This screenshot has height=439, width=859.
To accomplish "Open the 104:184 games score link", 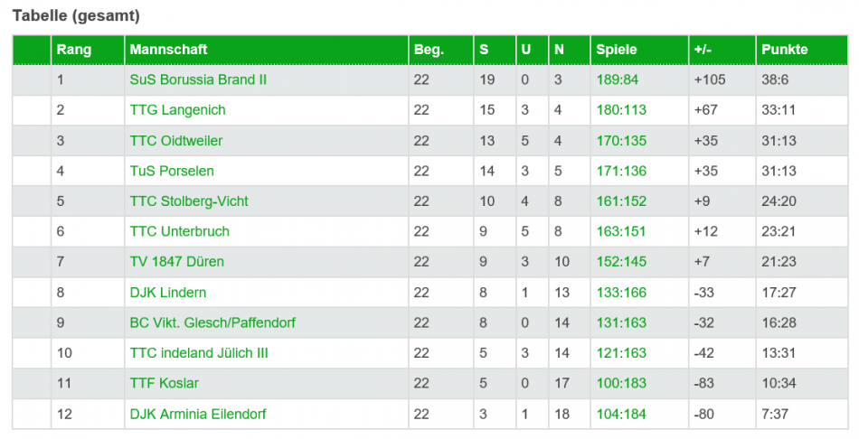I will (621, 414).
